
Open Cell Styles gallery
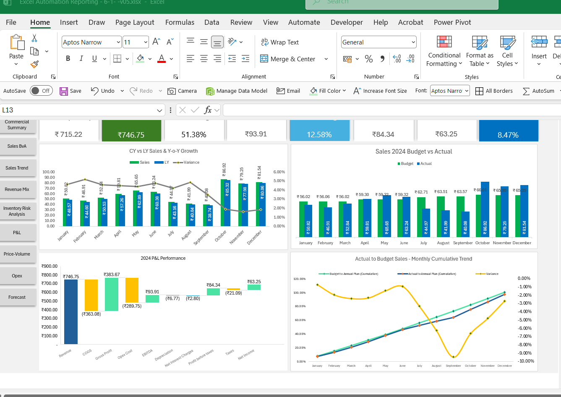coord(507,51)
